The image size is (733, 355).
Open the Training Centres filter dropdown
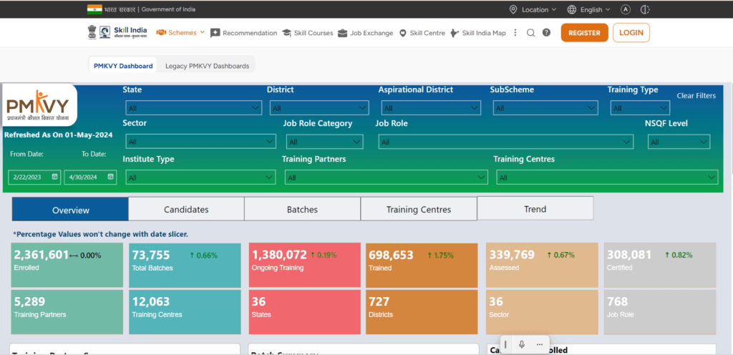607,177
